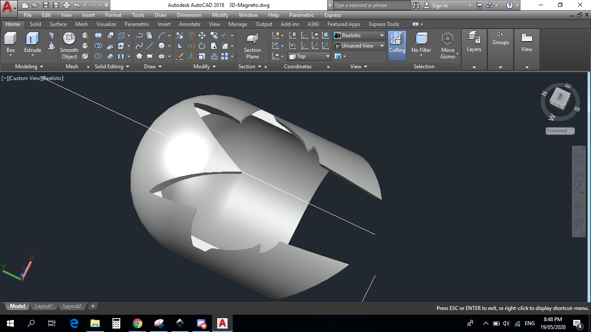
Task: Click the Model tab
Action: [17, 306]
